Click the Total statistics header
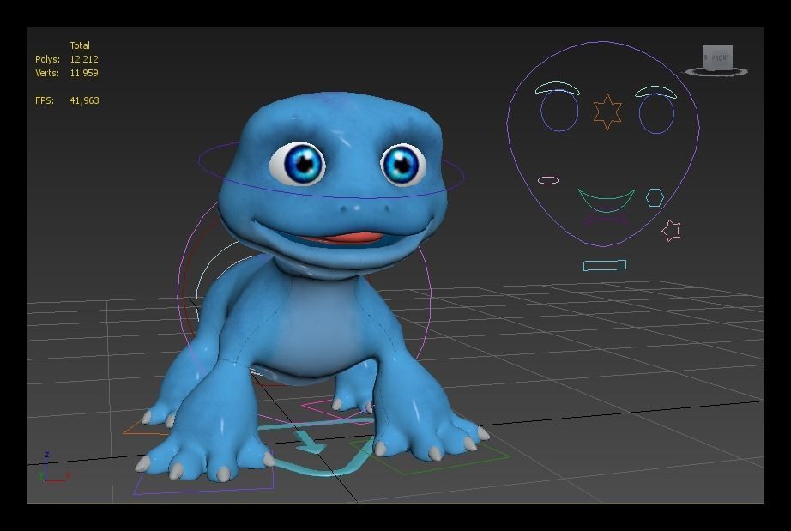This screenshot has height=531, width=791. tap(80, 45)
